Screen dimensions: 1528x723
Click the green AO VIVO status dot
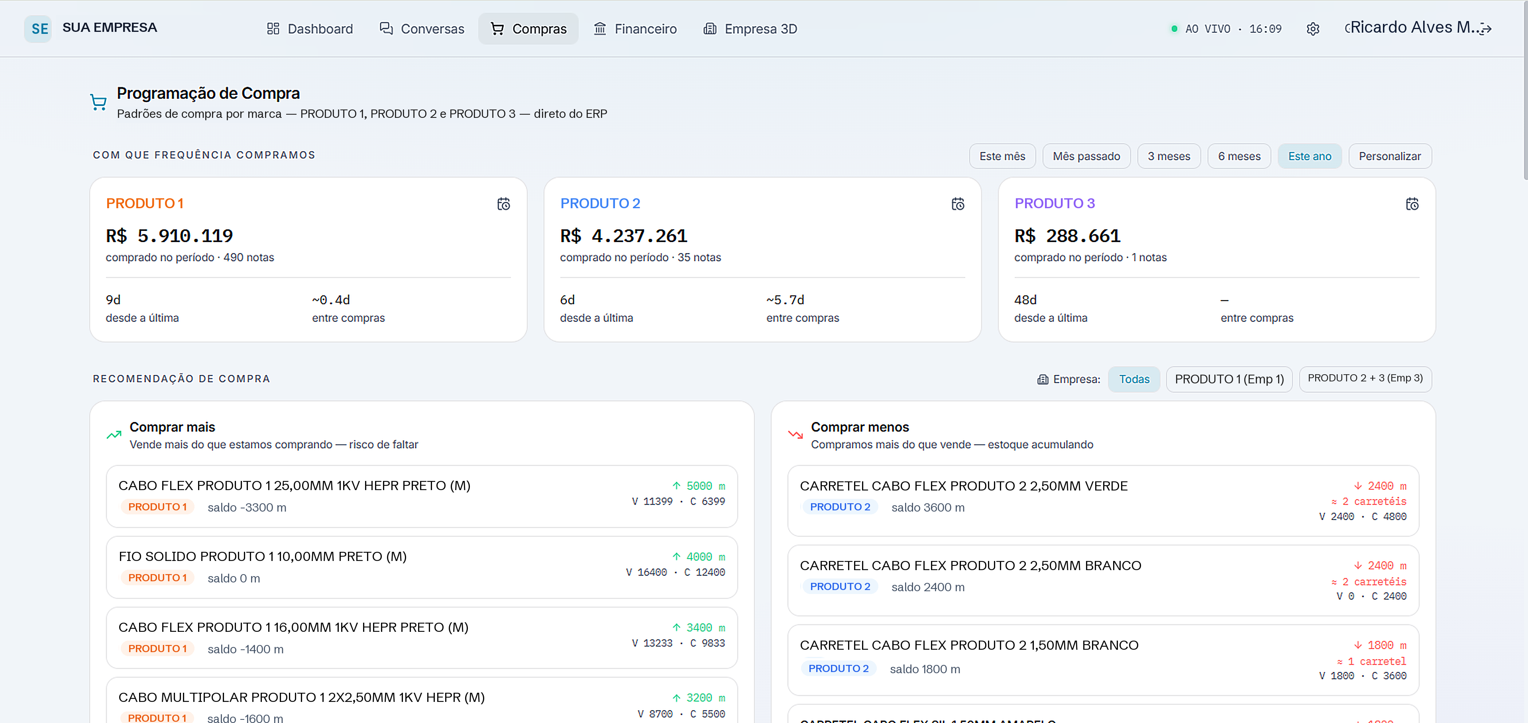(1174, 29)
